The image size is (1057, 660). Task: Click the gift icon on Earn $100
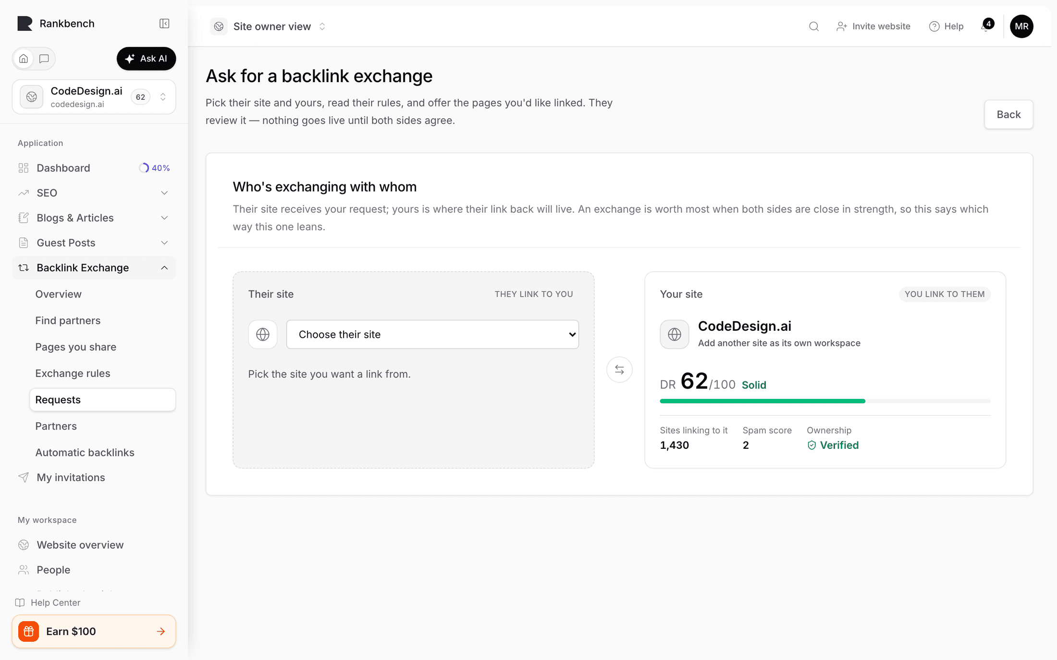(29, 631)
